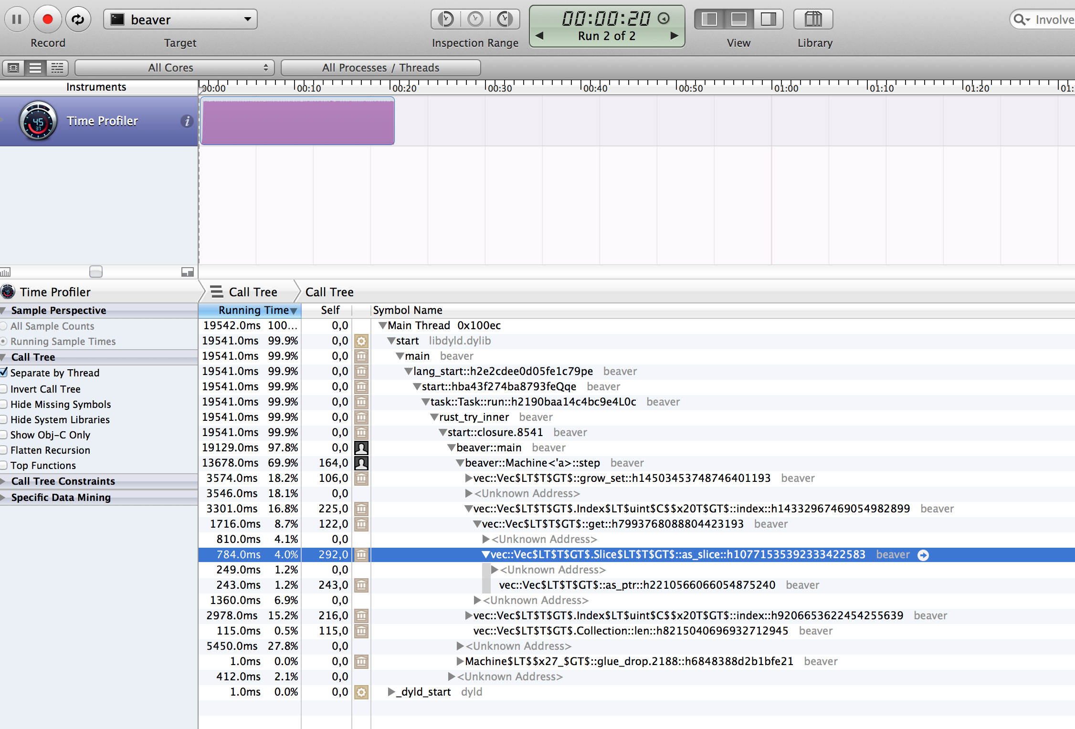Uncheck Separate by Thread

4,373
